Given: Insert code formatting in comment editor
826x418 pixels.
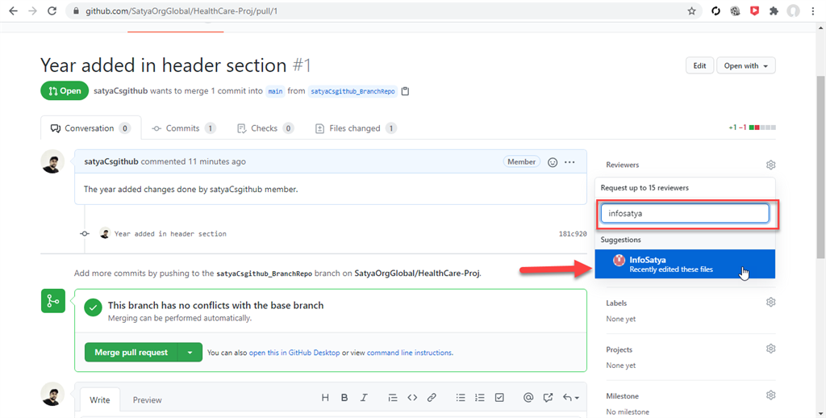Looking at the screenshot, I should [412, 398].
